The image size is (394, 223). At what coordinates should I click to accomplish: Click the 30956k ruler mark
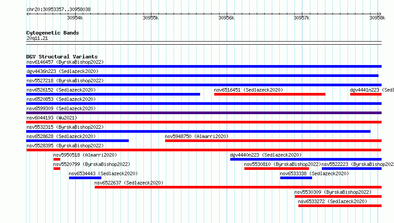pos(226,18)
